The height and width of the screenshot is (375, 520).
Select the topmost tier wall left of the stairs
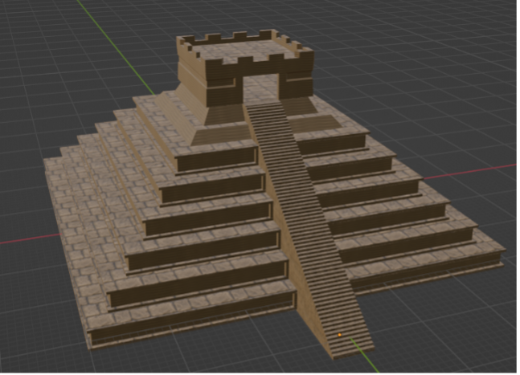pyautogui.click(x=217, y=158)
